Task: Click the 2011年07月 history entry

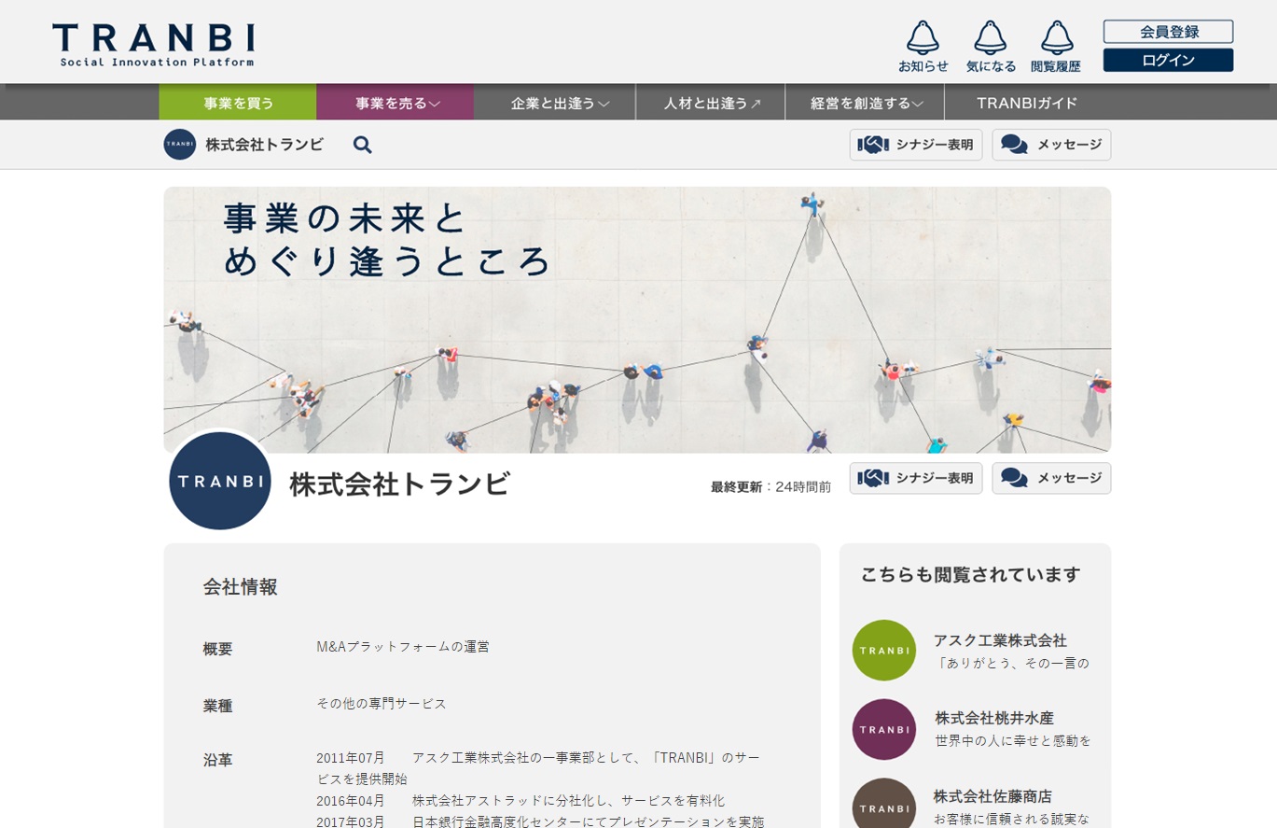Action: pos(539,767)
